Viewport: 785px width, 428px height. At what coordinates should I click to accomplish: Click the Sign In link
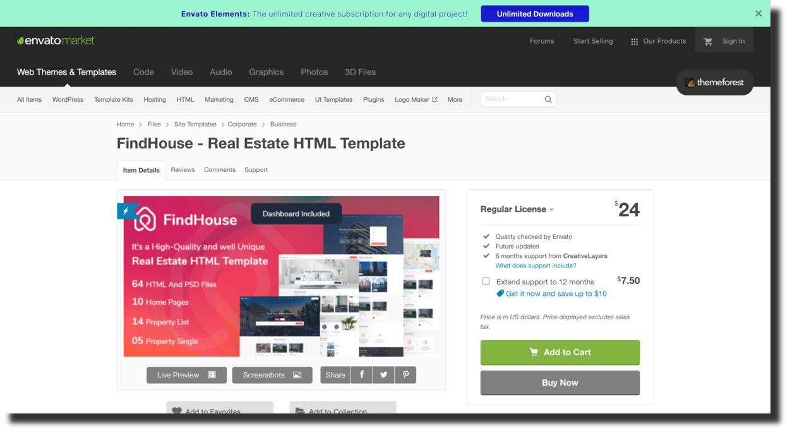[734, 41]
